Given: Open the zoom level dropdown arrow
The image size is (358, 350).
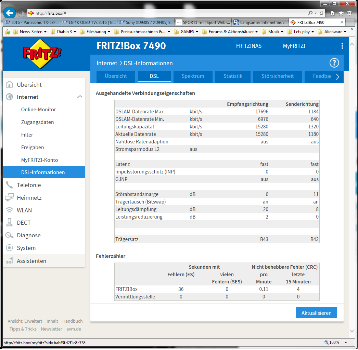Looking at the screenshot, I should point(346,342).
